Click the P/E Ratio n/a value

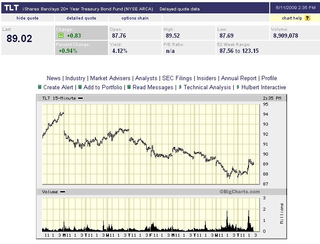tap(170, 51)
